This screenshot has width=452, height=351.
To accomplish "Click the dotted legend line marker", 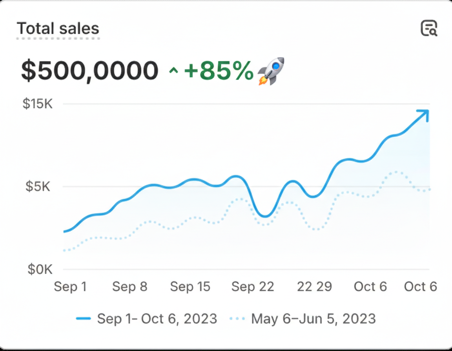I will pos(237,319).
